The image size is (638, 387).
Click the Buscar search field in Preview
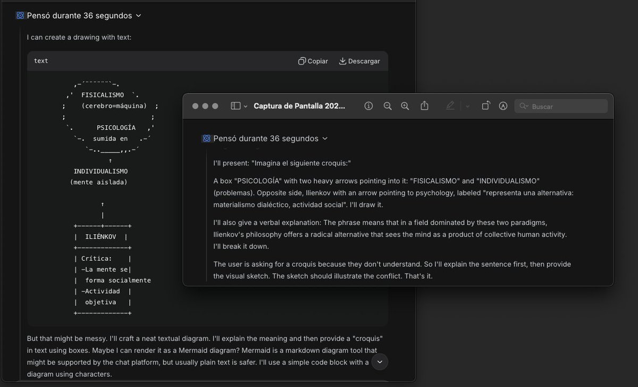tap(561, 106)
